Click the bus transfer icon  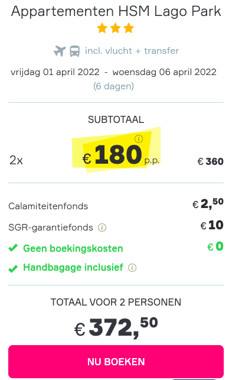tap(75, 51)
